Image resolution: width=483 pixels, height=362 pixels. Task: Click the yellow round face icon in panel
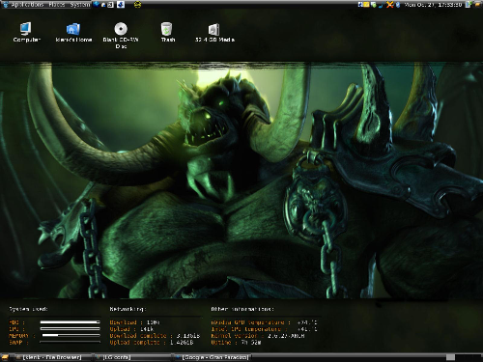pyautogui.click(x=137, y=4)
